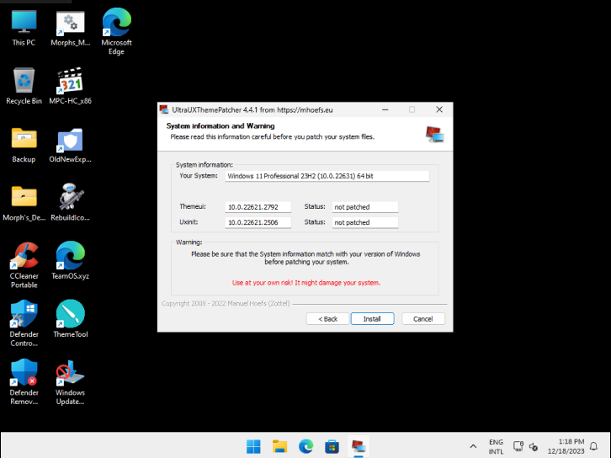Open notifications bell icon
Screen dimensions: 611x458
[593, 446]
